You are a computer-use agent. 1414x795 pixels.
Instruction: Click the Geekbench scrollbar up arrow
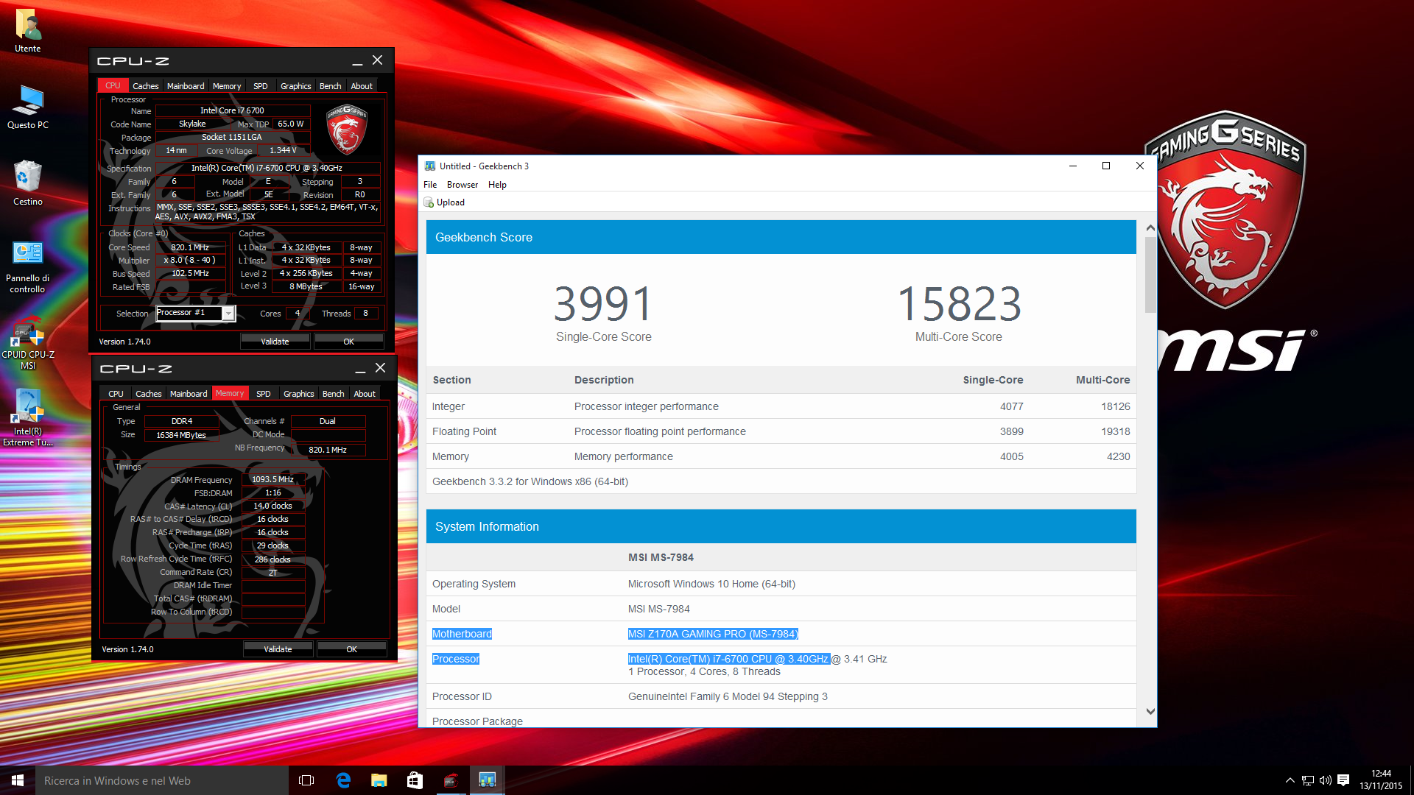click(1150, 228)
